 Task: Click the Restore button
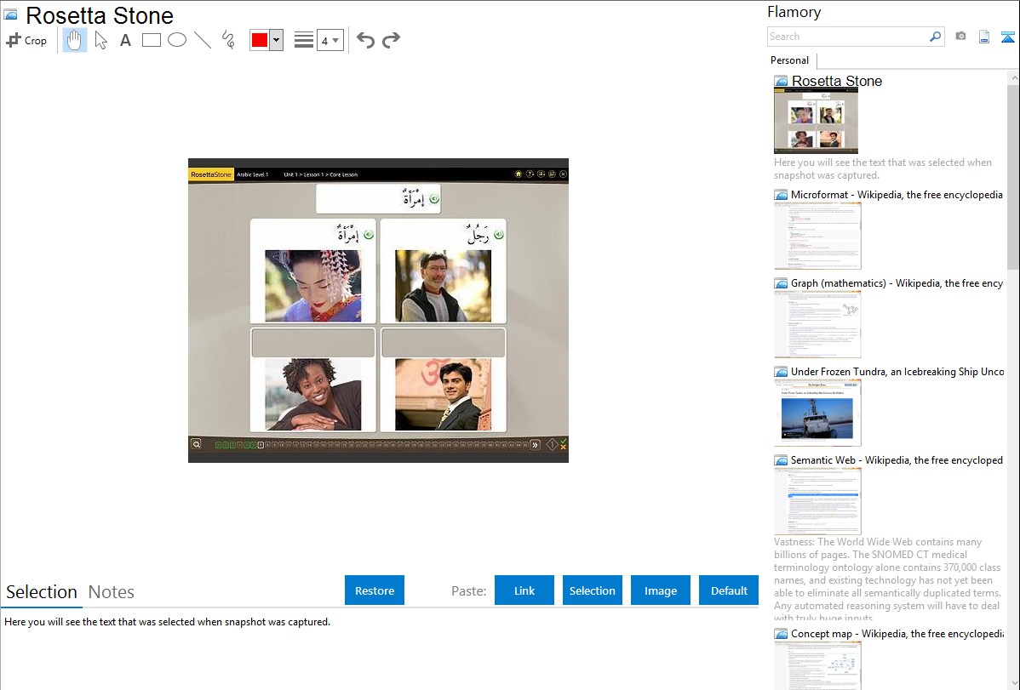click(375, 590)
